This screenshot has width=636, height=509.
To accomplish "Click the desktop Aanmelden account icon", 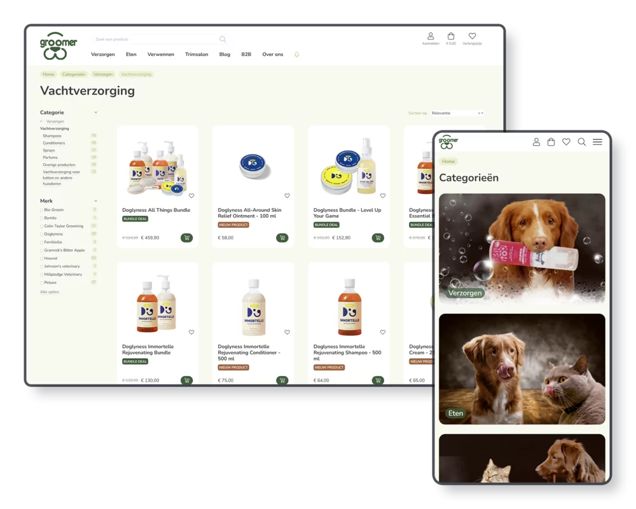I will click(431, 37).
